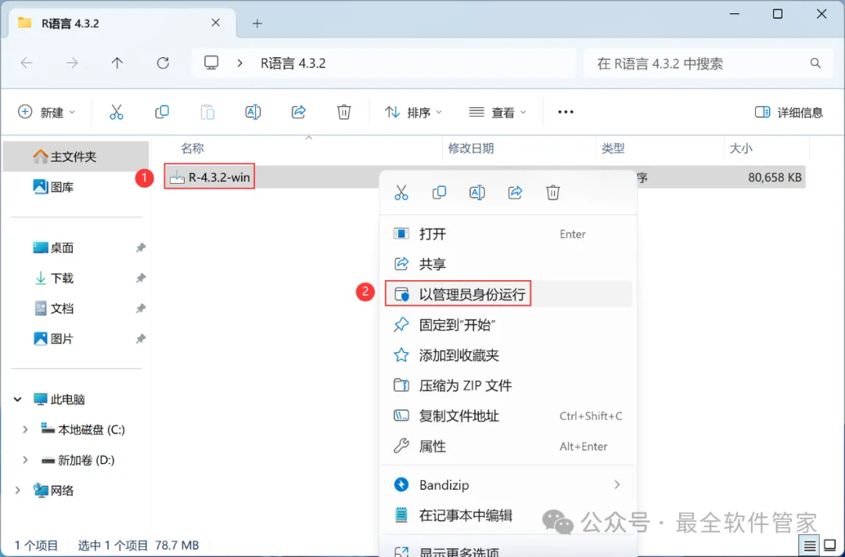Select 固定到"开始" in the context menu
Screen dimensions: 845x557
point(509,325)
